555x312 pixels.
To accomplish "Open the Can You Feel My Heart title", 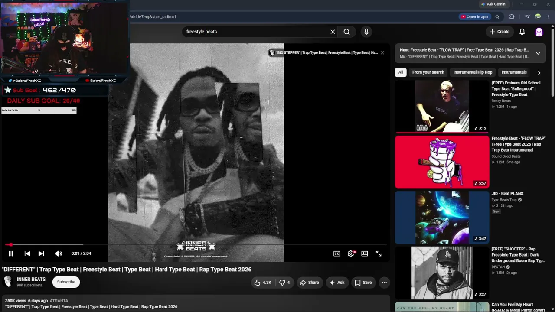I will (x=519, y=307).
